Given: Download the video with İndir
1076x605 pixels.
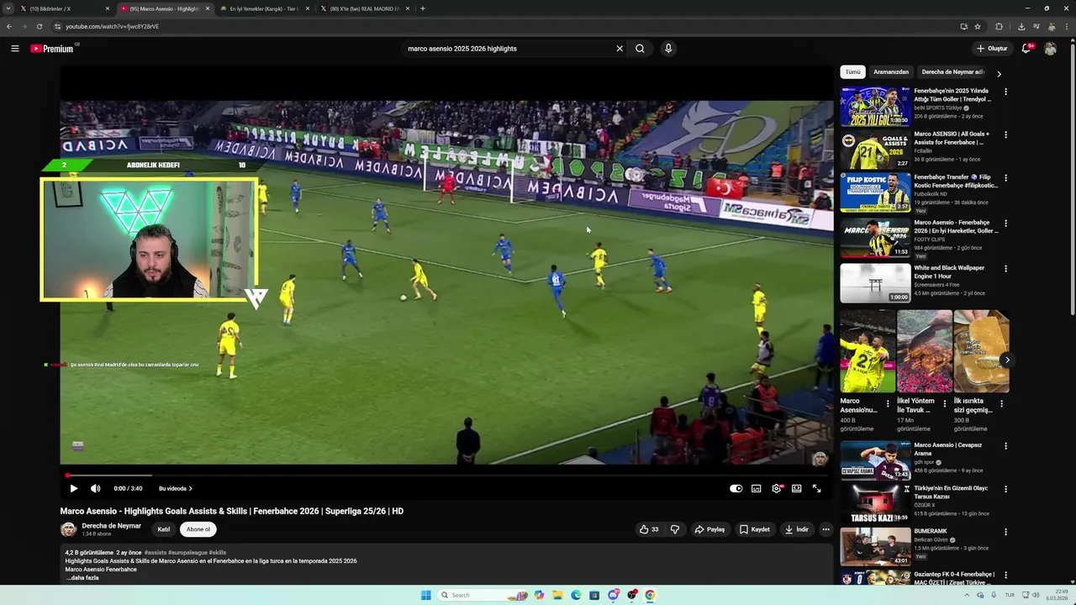Looking at the screenshot, I should pyautogui.click(x=797, y=529).
